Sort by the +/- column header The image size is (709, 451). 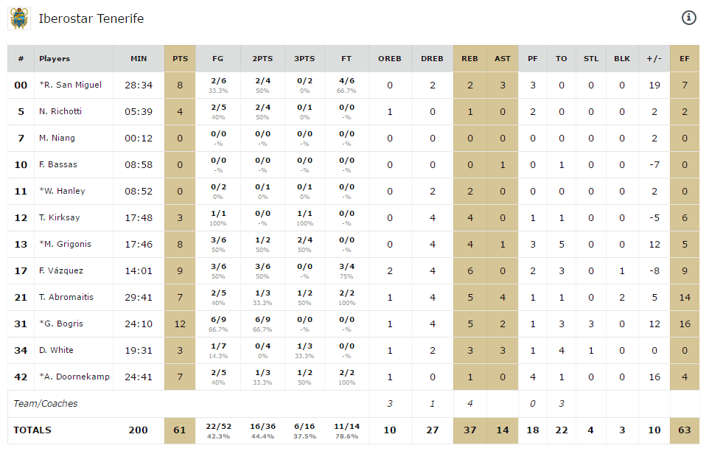(654, 58)
